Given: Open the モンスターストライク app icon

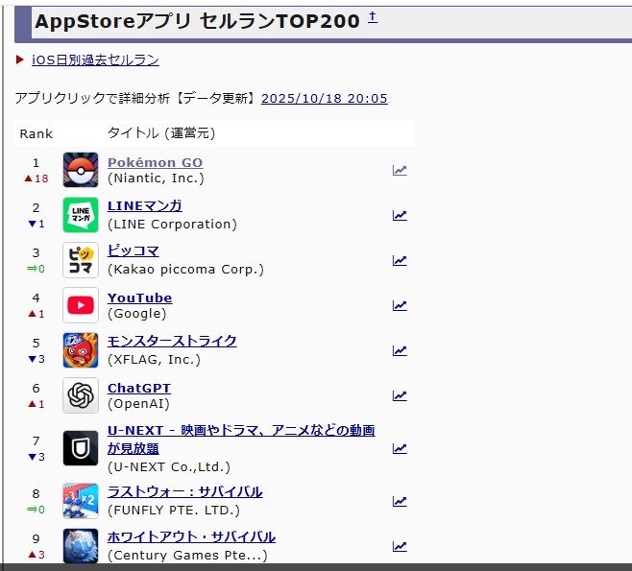Looking at the screenshot, I should tap(81, 350).
